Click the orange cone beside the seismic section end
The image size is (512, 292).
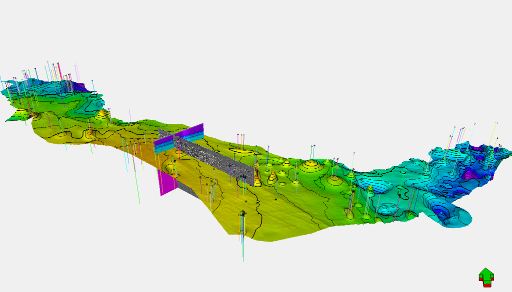[x=257, y=180]
